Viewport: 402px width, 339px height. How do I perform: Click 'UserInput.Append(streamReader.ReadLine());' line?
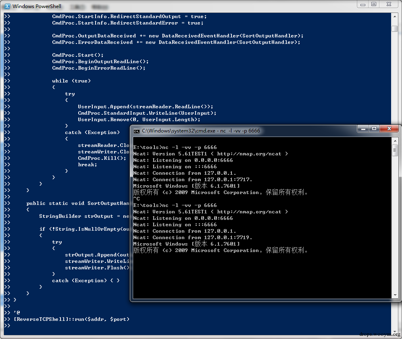point(146,107)
